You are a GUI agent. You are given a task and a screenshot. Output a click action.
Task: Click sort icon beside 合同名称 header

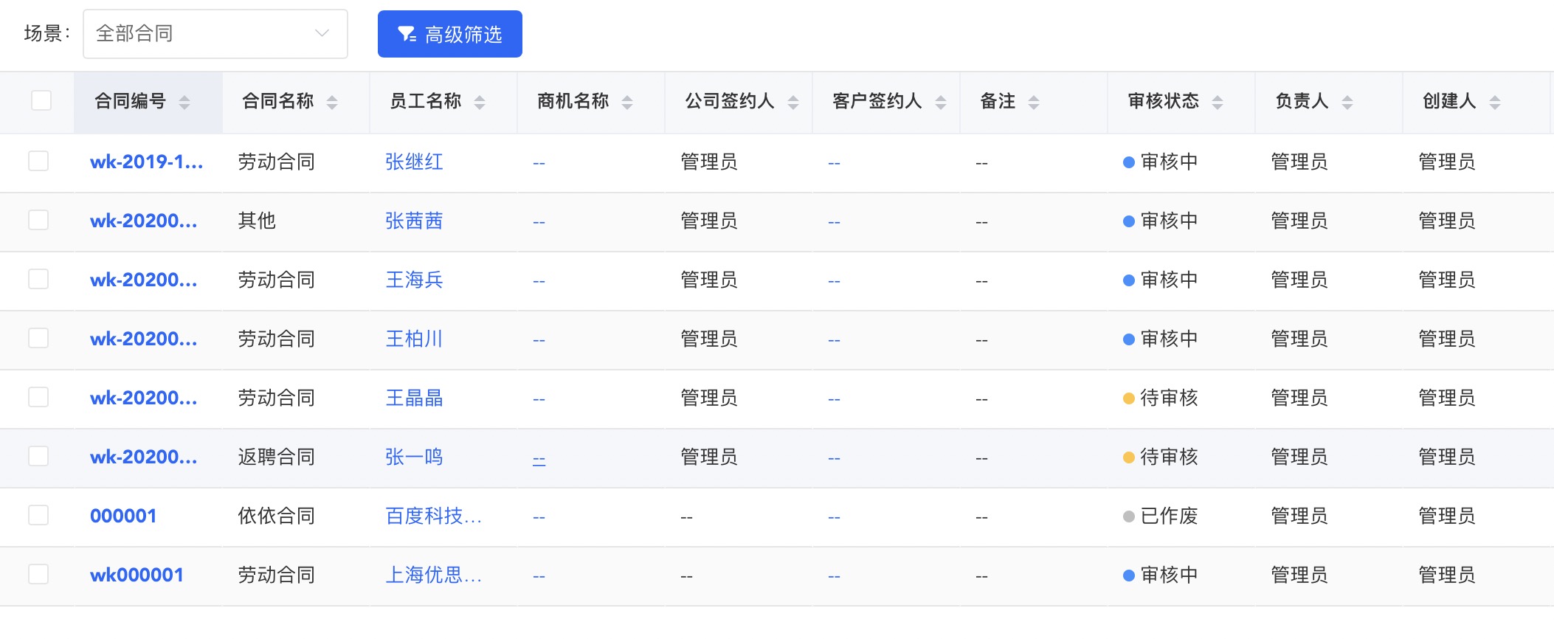tap(332, 103)
